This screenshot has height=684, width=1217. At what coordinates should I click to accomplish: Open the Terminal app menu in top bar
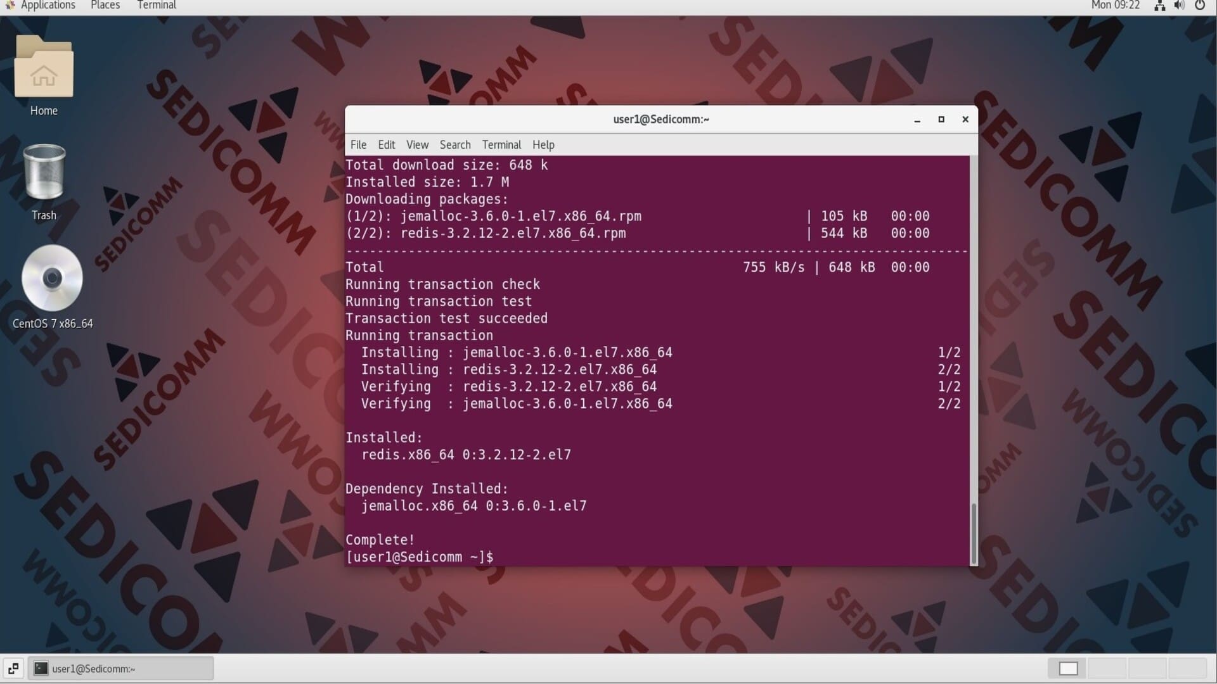tap(157, 6)
